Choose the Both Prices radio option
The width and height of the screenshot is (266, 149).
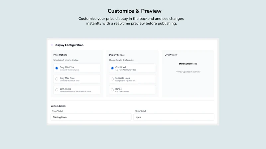pyautogui.click(x=57, y=90)
